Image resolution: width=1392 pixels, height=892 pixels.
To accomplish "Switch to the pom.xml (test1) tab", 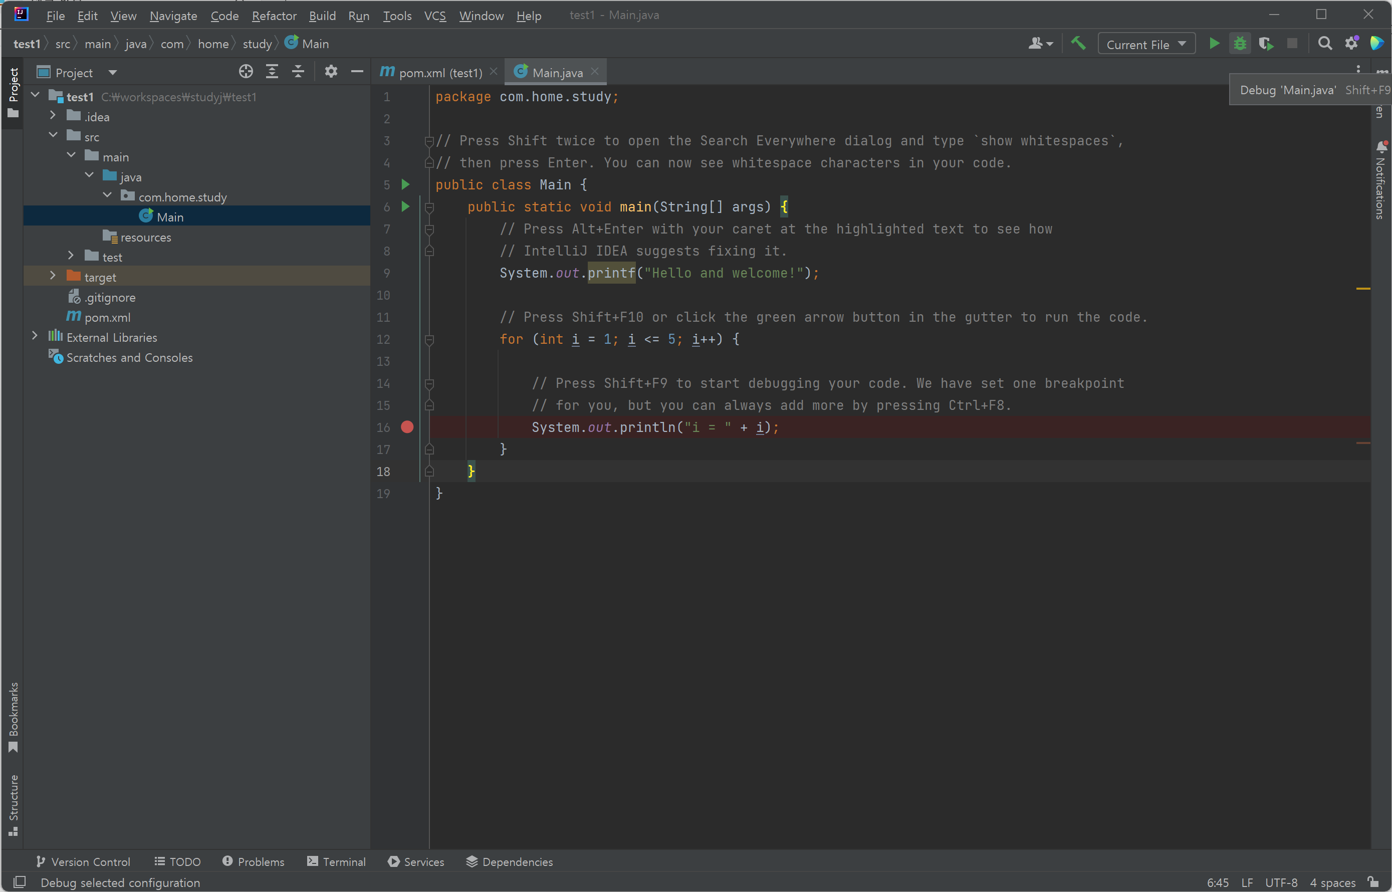I will (x=439, y=72).
